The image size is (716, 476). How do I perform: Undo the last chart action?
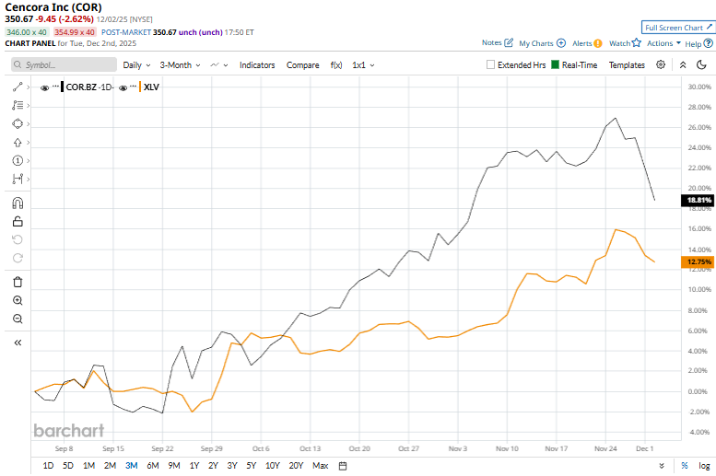(18, 239)
